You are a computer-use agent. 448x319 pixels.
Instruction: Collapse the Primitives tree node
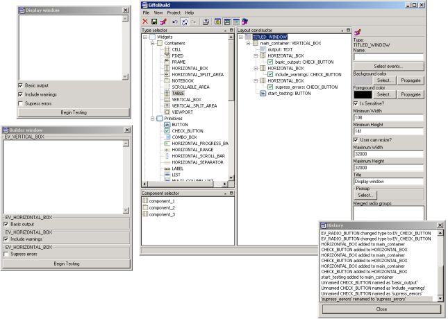point(153,119)
